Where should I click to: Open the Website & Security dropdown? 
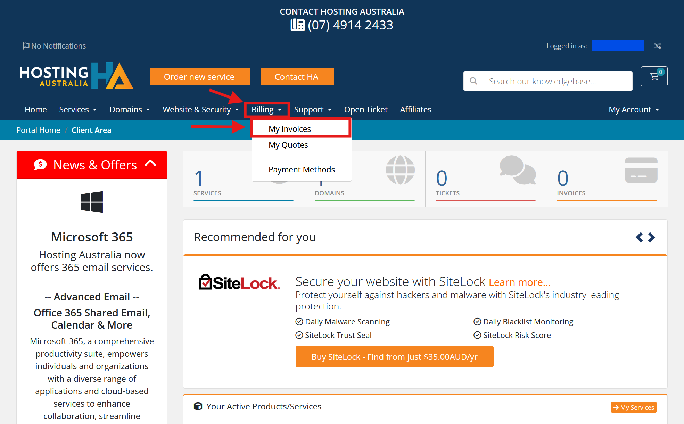coord(201,110)
